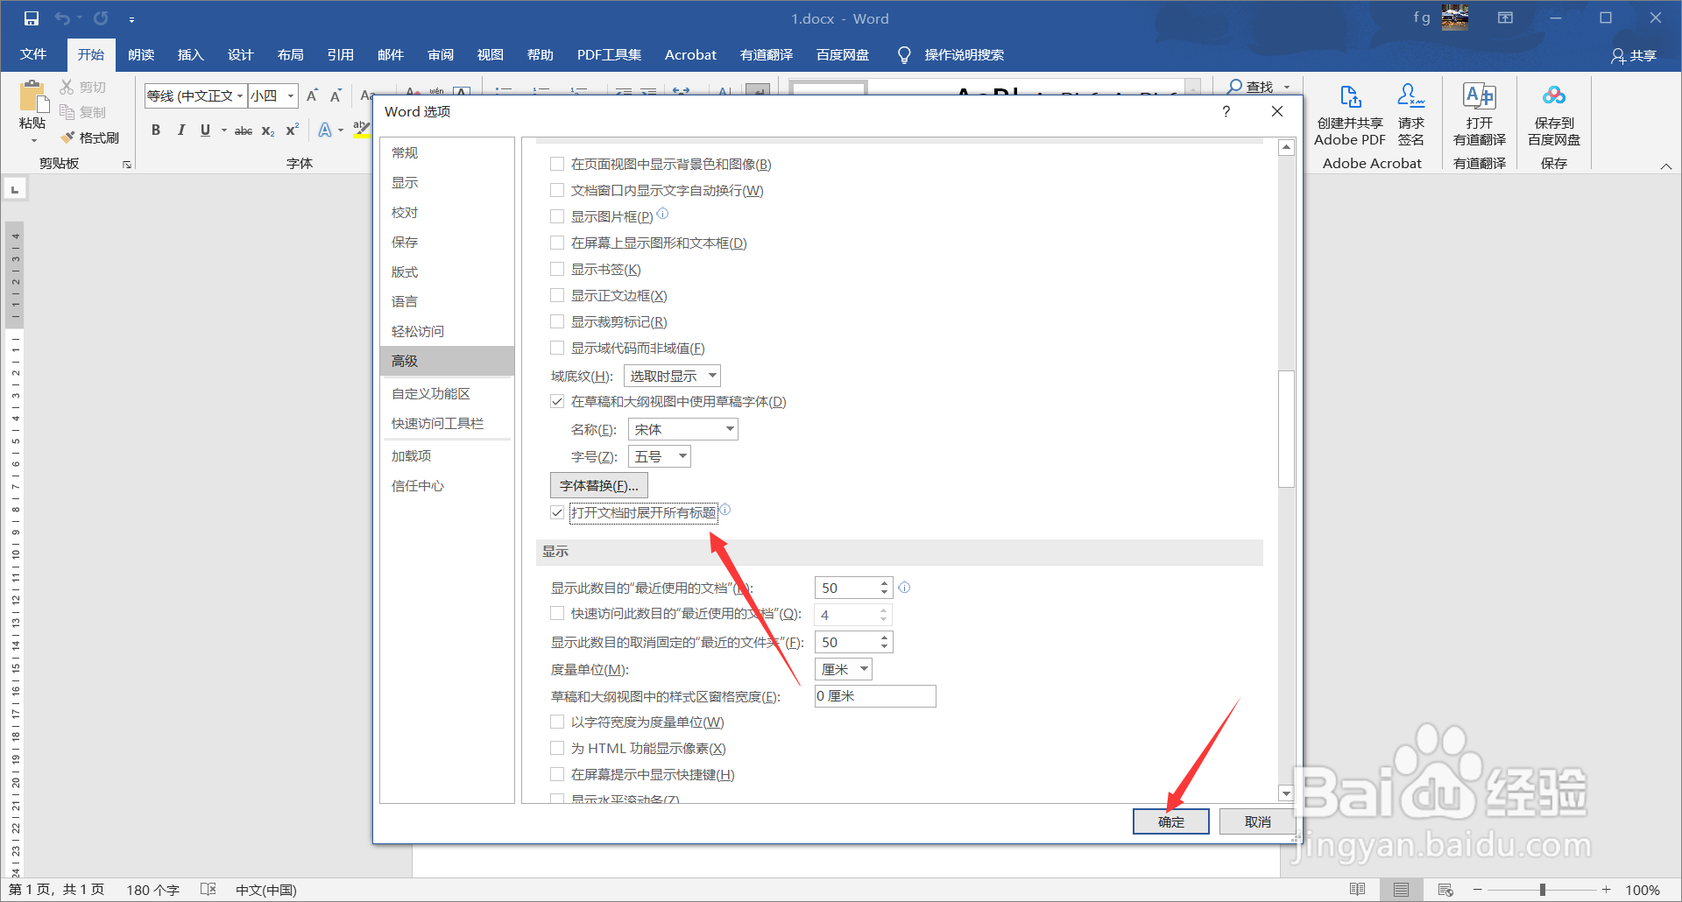Image resolution: width=1682 pixels, height=902 pixels.
Task: Click the zoom slider handle in status bar
Action: (1543, 890)
